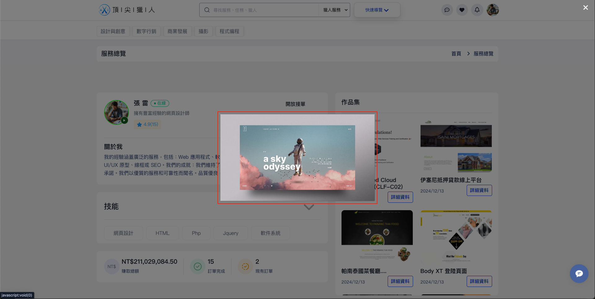Click the heart favorites icon in the top bar
Image resolution: width=595 pixels, height=299 pixels.
pos(462,10)
